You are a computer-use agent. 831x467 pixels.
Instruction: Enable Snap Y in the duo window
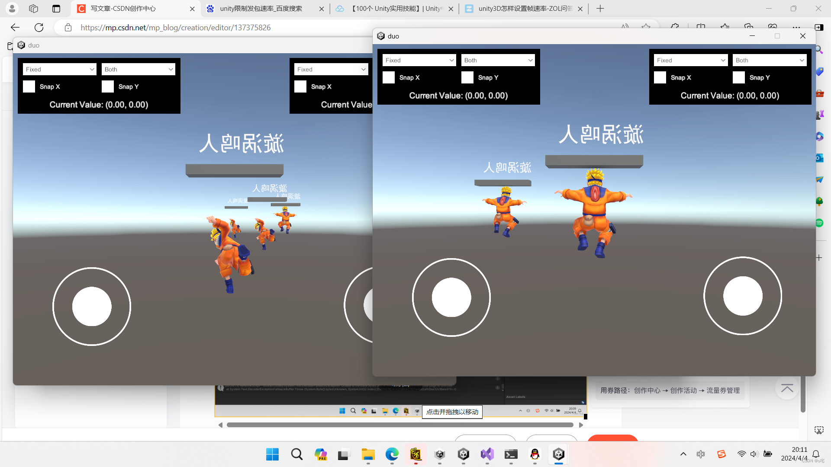point(467,77)
